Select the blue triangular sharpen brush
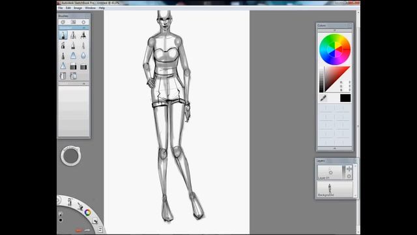The height and width of the screenshot is (235, 417). point(73,56)
